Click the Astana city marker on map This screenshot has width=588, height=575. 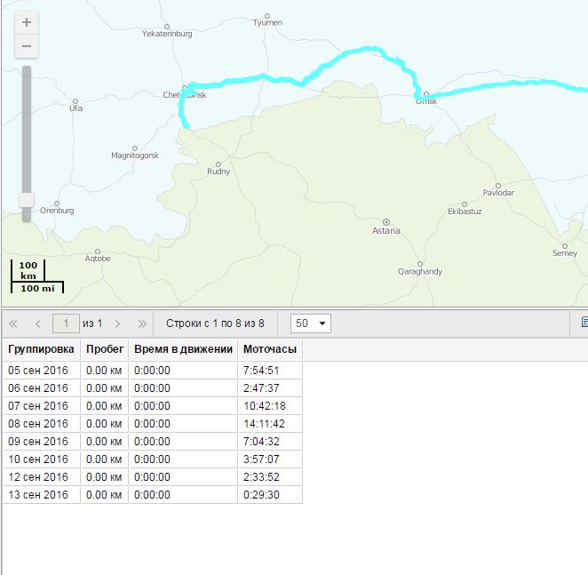(385, 221)
